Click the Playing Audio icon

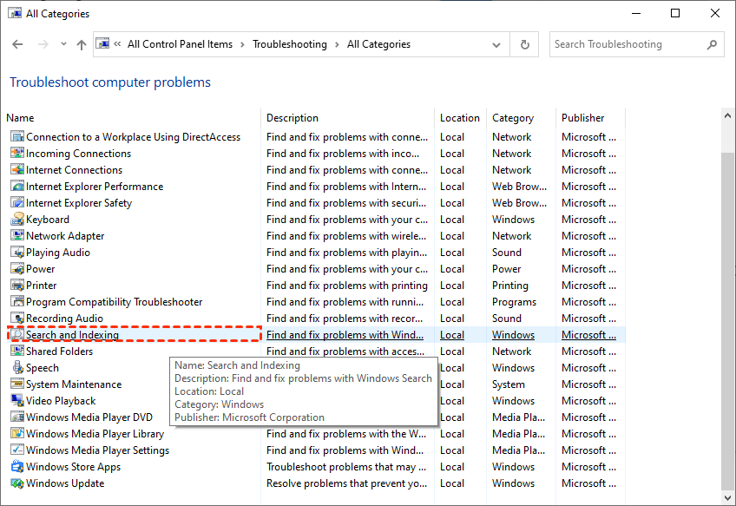coord(17,253)
